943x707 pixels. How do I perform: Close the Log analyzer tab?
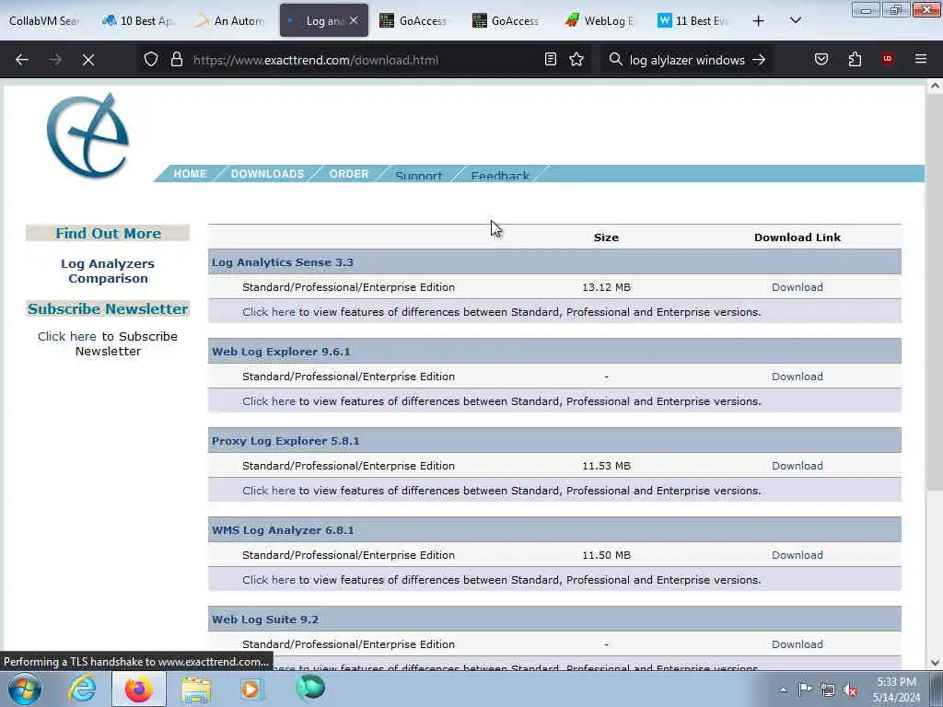click(x=354, y=20)
